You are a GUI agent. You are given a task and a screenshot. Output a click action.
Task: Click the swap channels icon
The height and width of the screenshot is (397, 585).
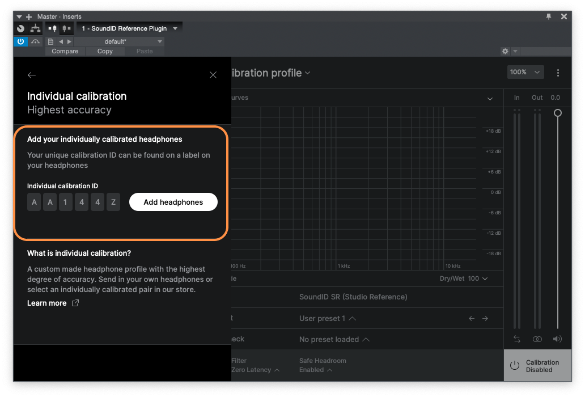point(517,339)
